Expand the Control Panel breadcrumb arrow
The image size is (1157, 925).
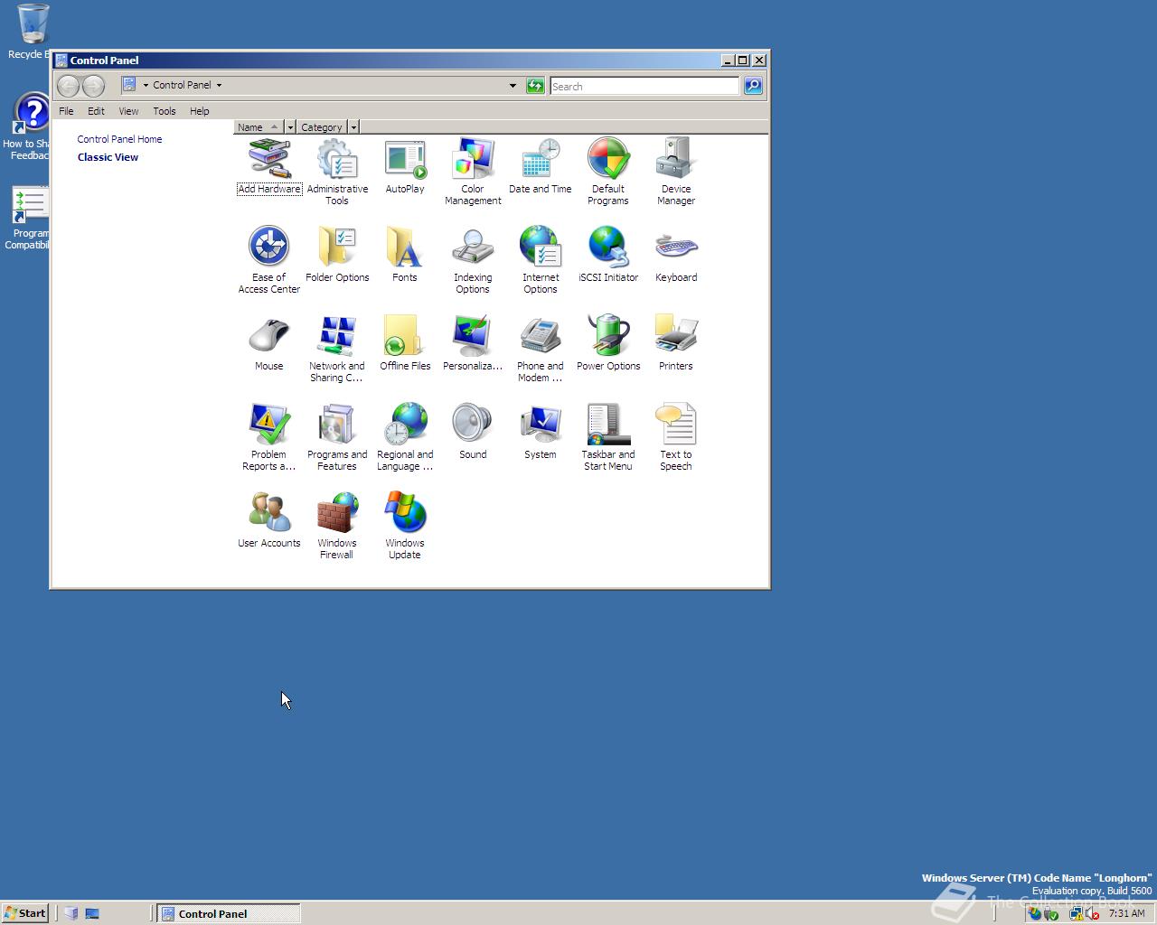click(x=219, y=85)
